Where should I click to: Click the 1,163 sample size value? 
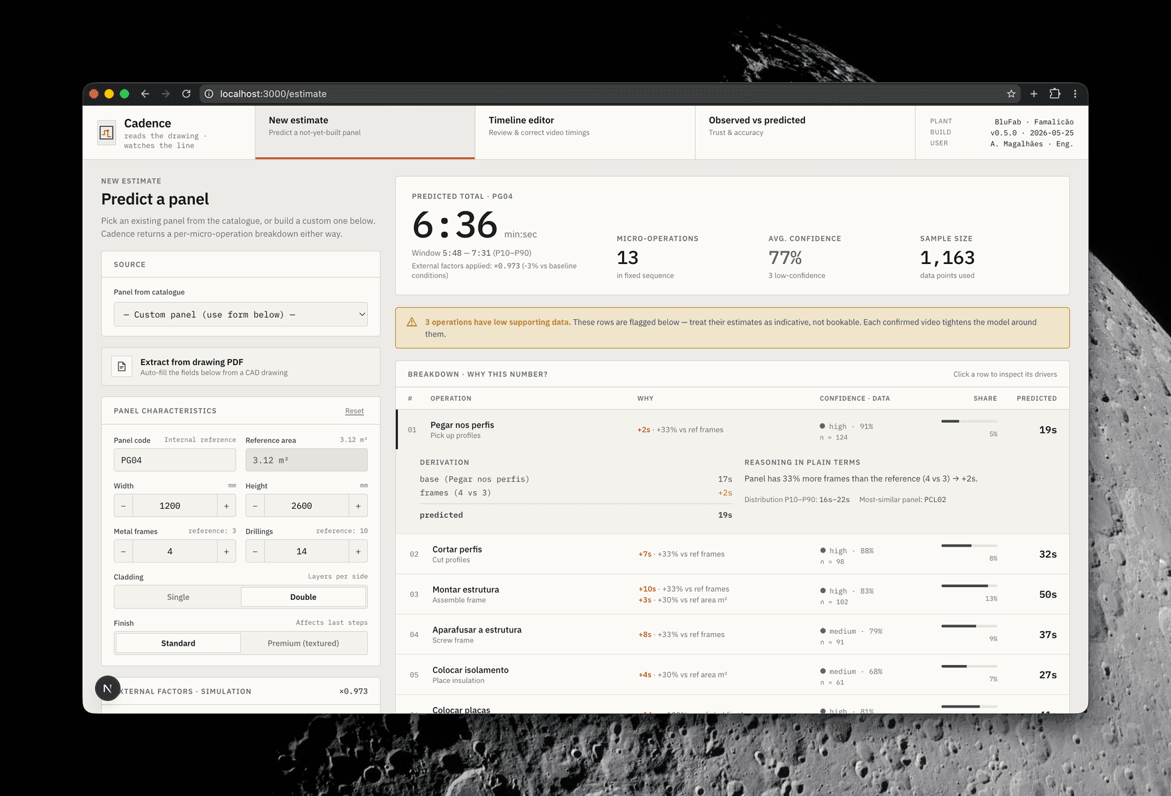click(x=947, y=257)
